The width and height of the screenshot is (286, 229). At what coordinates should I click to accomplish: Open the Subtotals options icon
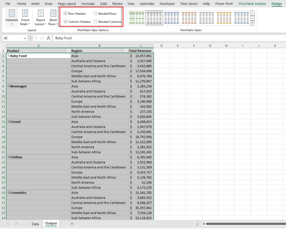[x=12, y=17]
